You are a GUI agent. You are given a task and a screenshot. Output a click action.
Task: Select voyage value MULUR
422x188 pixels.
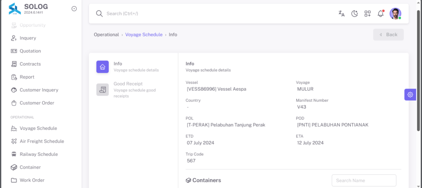click(305, 89)
